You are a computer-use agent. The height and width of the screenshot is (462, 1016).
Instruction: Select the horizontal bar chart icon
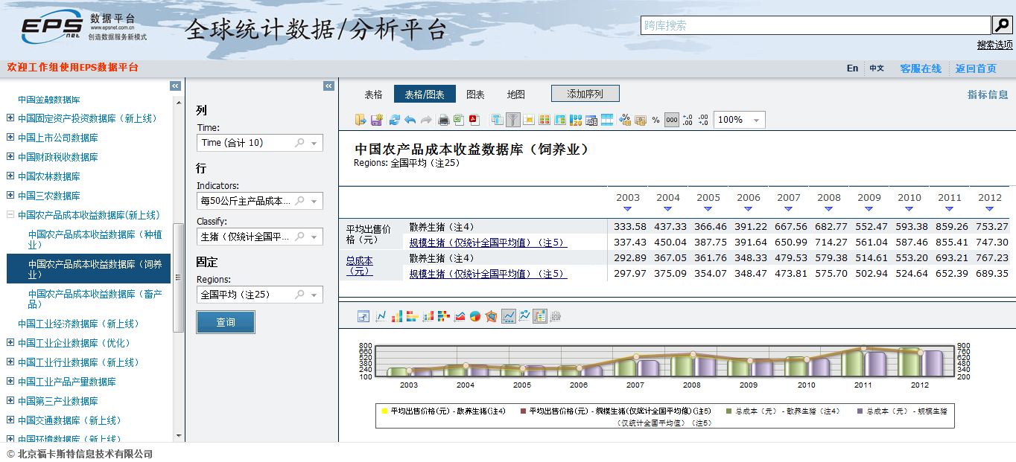[x=413, y=316]
